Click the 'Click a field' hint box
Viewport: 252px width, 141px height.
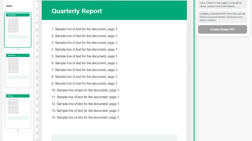223,5
